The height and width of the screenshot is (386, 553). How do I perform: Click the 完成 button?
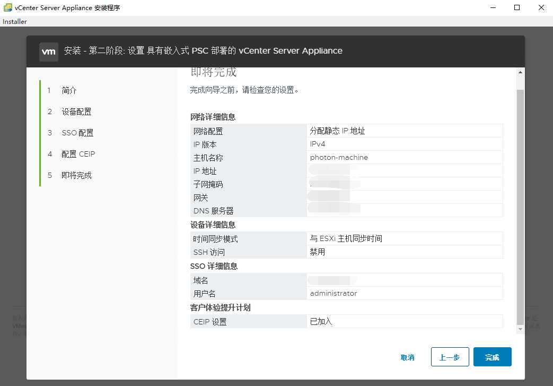(492, 357)
